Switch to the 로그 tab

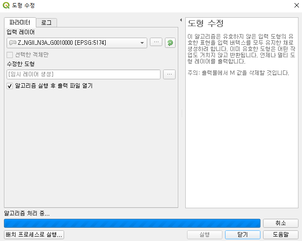pyautogui.click(x=46, y=23)
